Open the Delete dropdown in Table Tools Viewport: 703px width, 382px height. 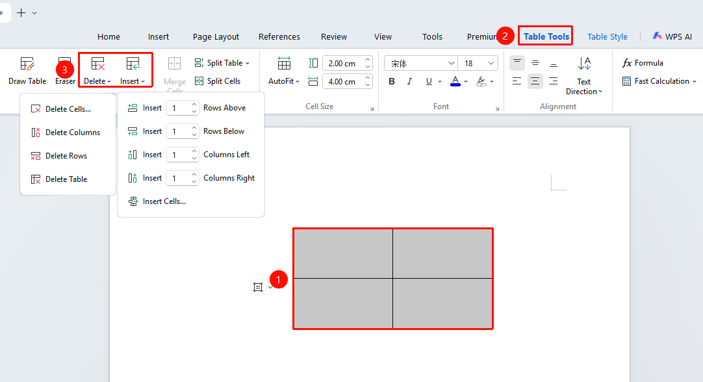coord(97,70)
